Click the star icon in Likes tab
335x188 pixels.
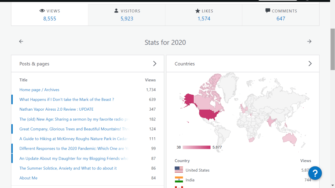[197, 11]
